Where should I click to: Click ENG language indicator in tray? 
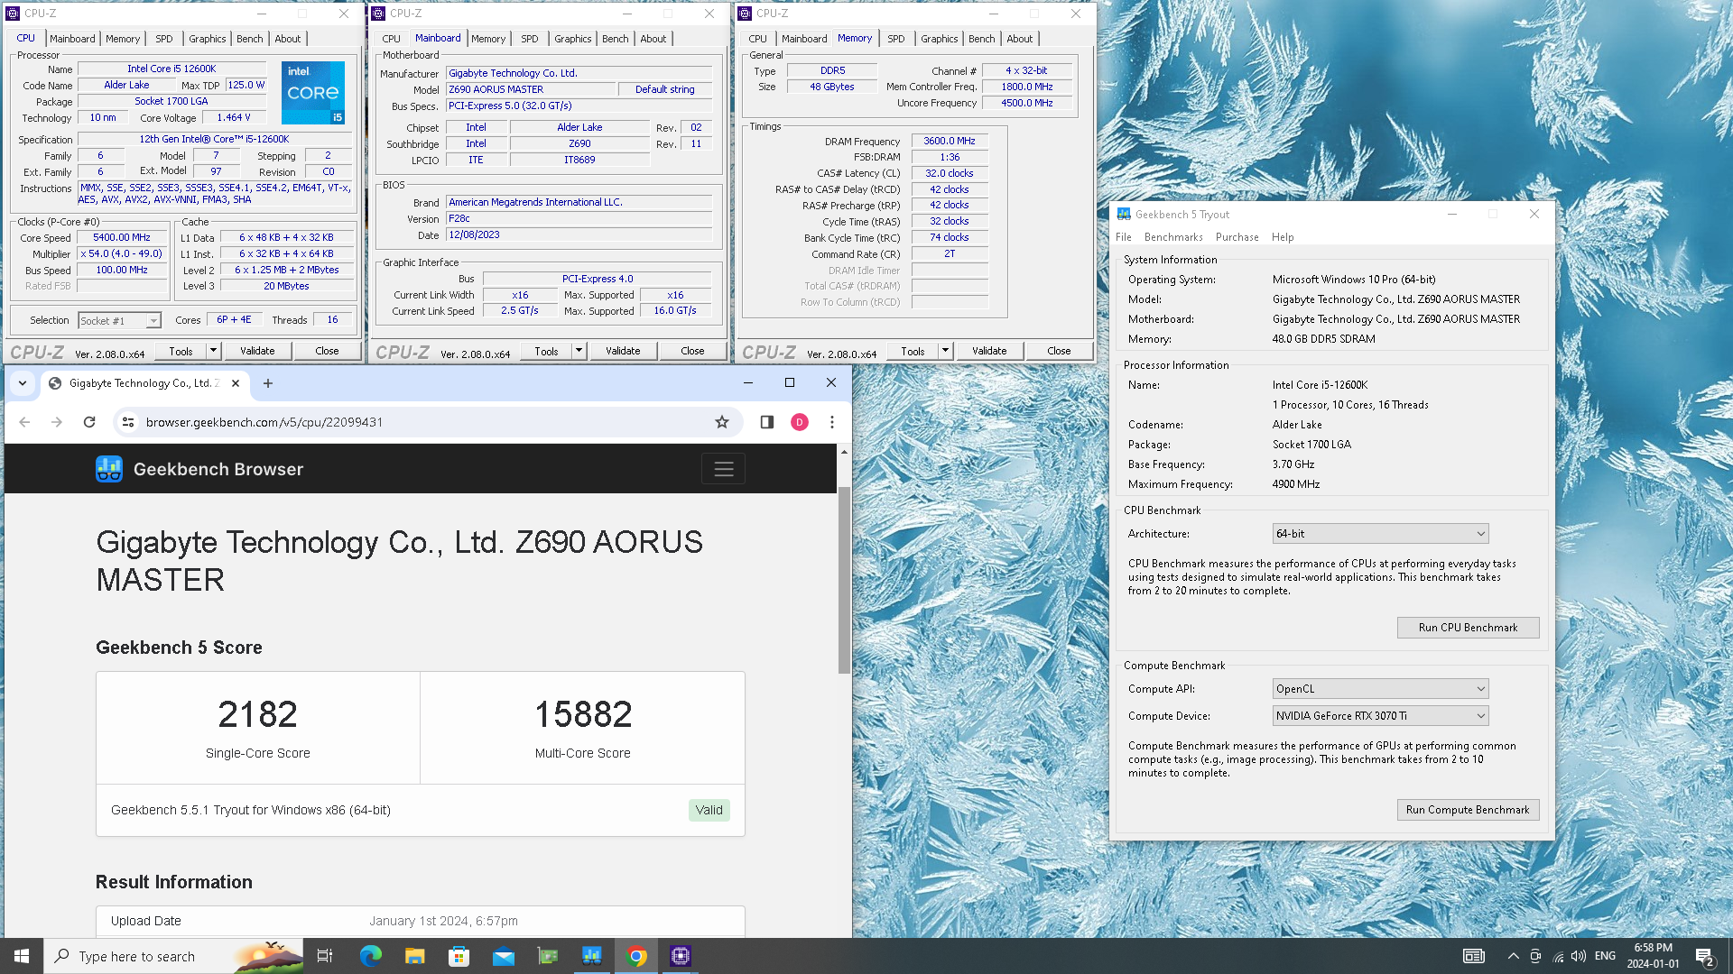1605,956
